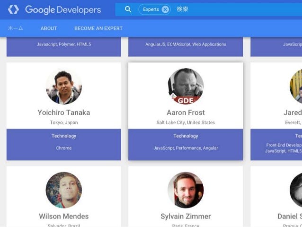Click the Google Developers angle-bracket logo icon

[13, 9]
